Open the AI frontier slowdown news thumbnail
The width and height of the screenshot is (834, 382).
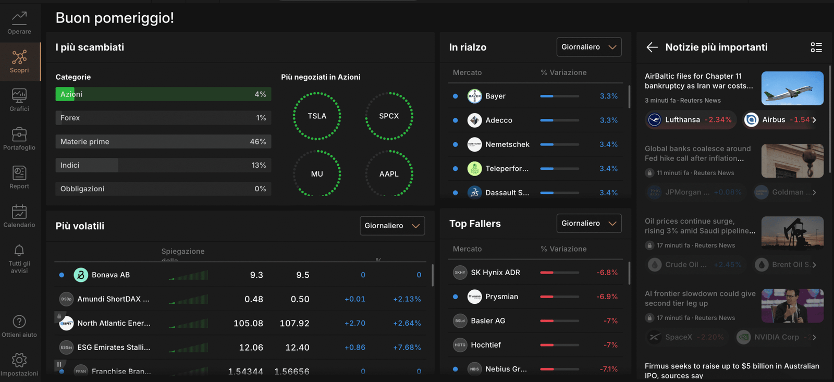pos(792,306)
